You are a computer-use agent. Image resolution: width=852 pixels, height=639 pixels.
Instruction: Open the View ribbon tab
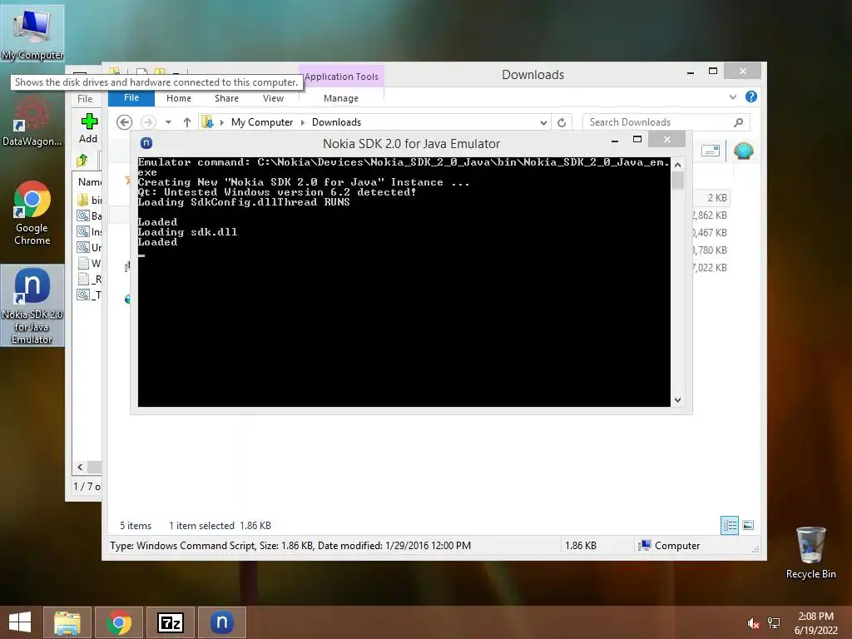(273, 98)
